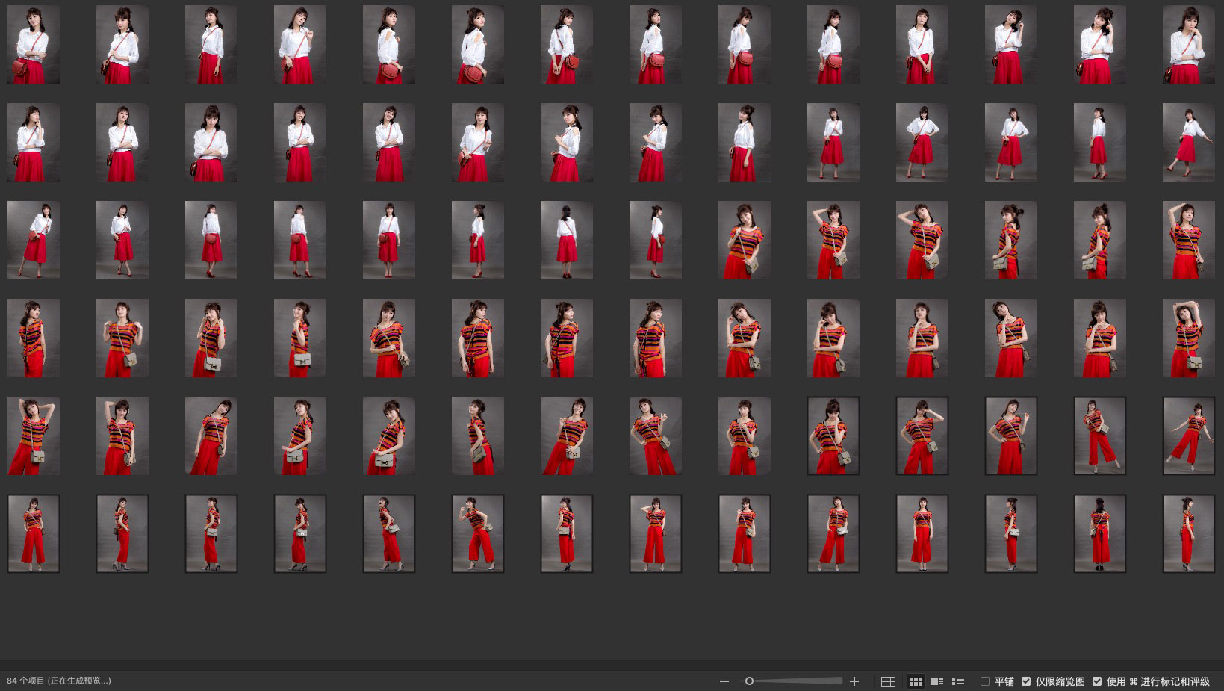Click the lock thumbnail grid icon
This screenshot has height=691, width=1224.
pos(888,681)
